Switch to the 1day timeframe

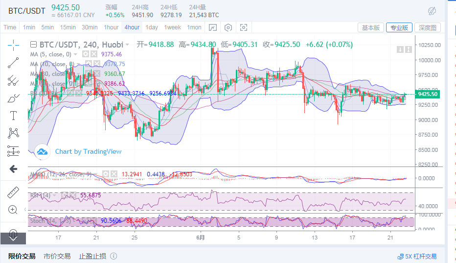point(152,27)
